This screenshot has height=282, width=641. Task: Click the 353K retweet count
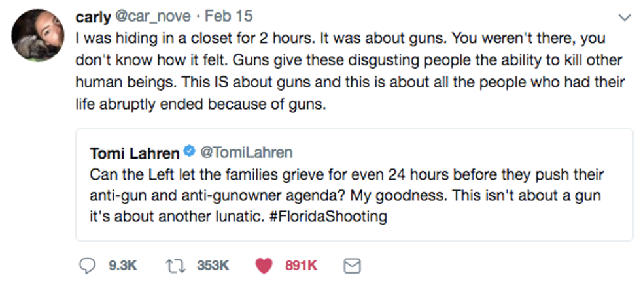coord(211,266)
